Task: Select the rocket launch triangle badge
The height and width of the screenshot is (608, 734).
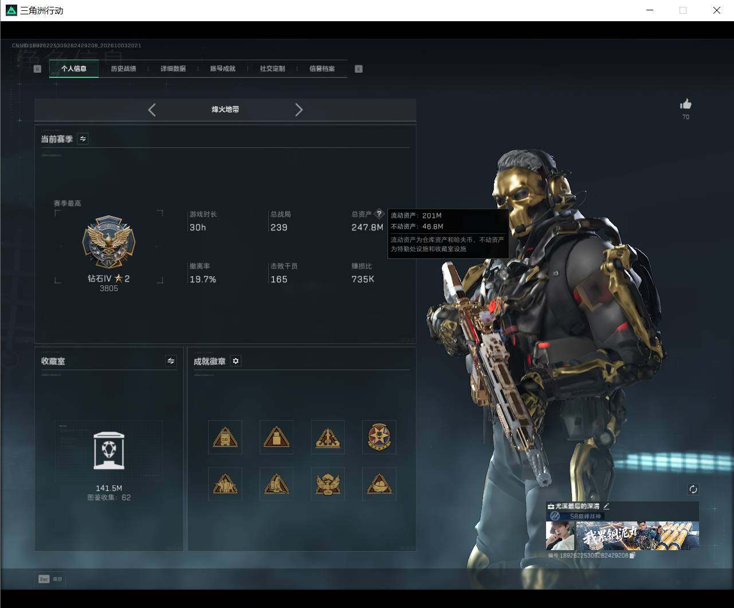Action: (328, 437)
